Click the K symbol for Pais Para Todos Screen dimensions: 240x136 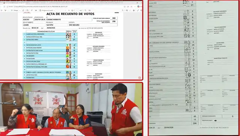(x=67, y=61)
